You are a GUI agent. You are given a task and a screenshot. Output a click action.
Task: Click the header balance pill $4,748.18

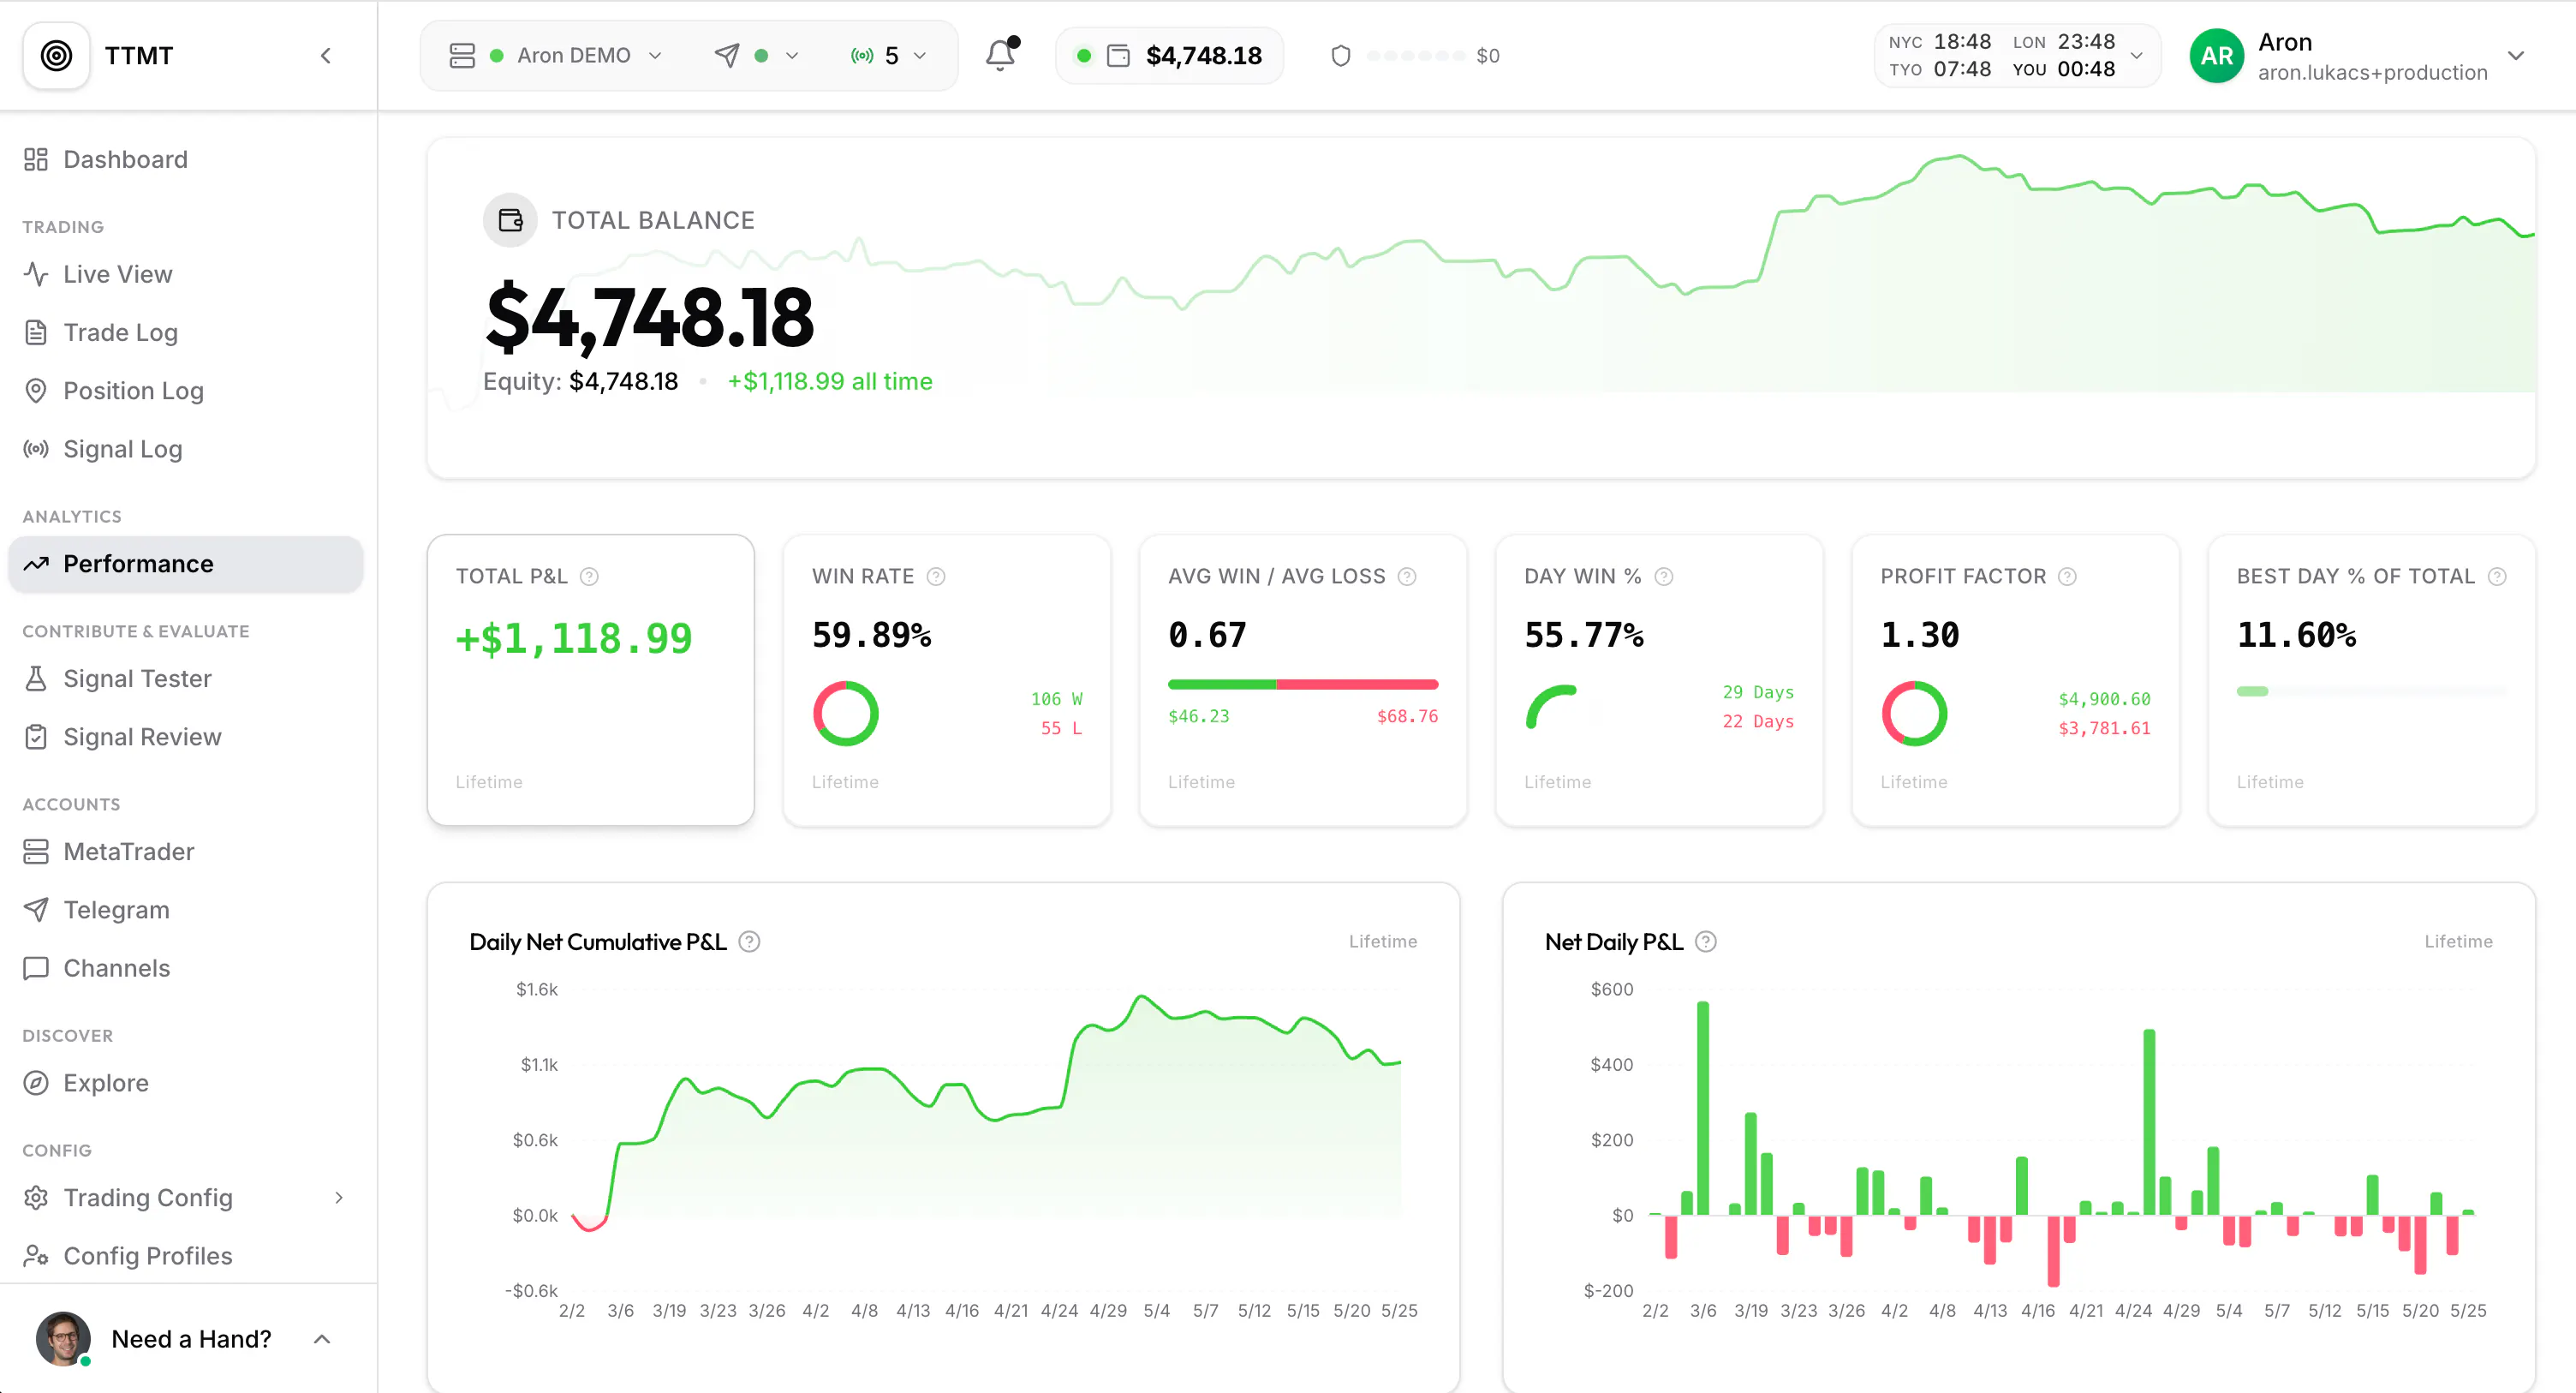1169,56
